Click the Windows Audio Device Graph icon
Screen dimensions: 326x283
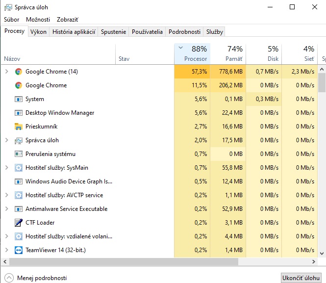[19, 181]
